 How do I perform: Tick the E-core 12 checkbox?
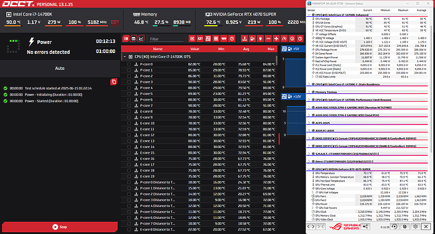pyautogui.click(x=129, y=135)
